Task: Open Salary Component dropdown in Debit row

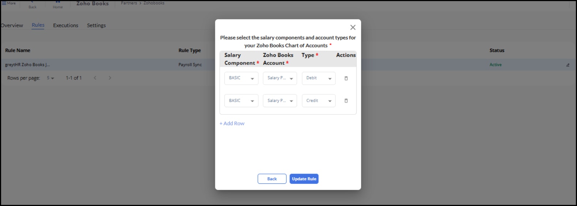Action: click(241, 78)
